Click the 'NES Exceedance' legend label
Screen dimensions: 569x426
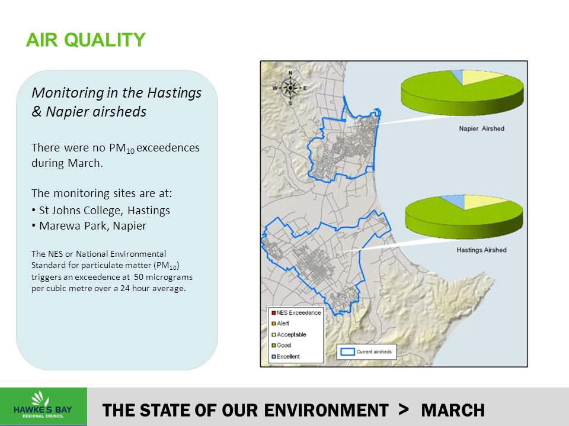[x=299, y=312]
